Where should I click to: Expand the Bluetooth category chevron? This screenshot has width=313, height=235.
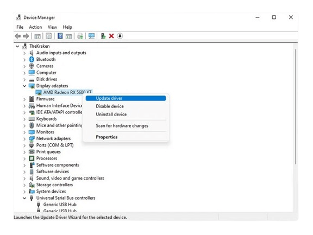24,60
